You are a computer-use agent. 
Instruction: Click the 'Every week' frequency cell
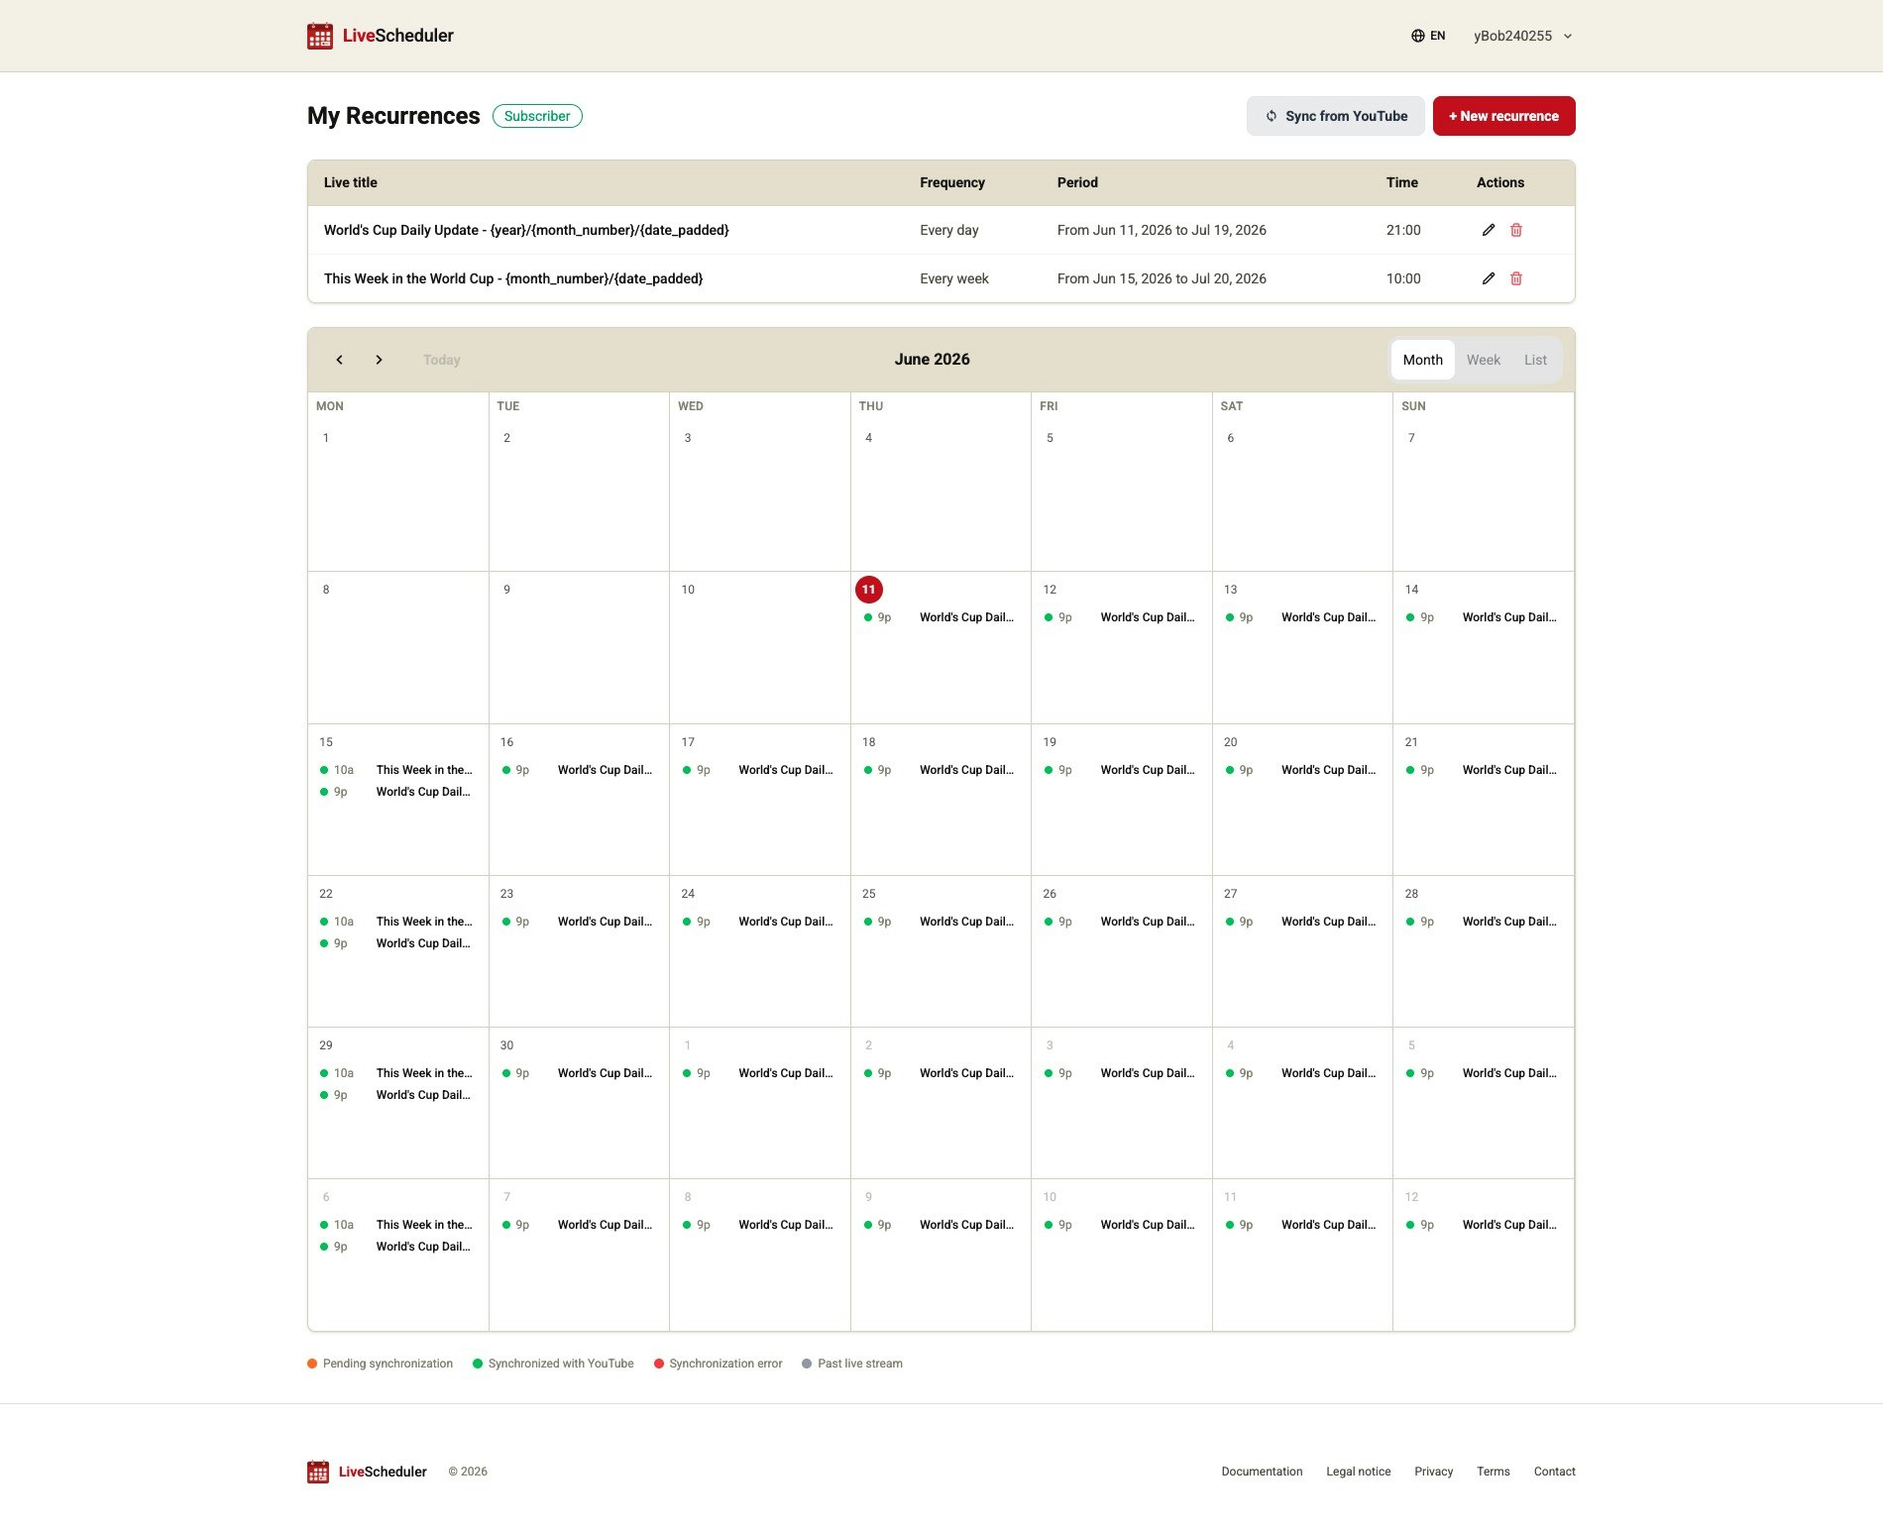[954, 278]
